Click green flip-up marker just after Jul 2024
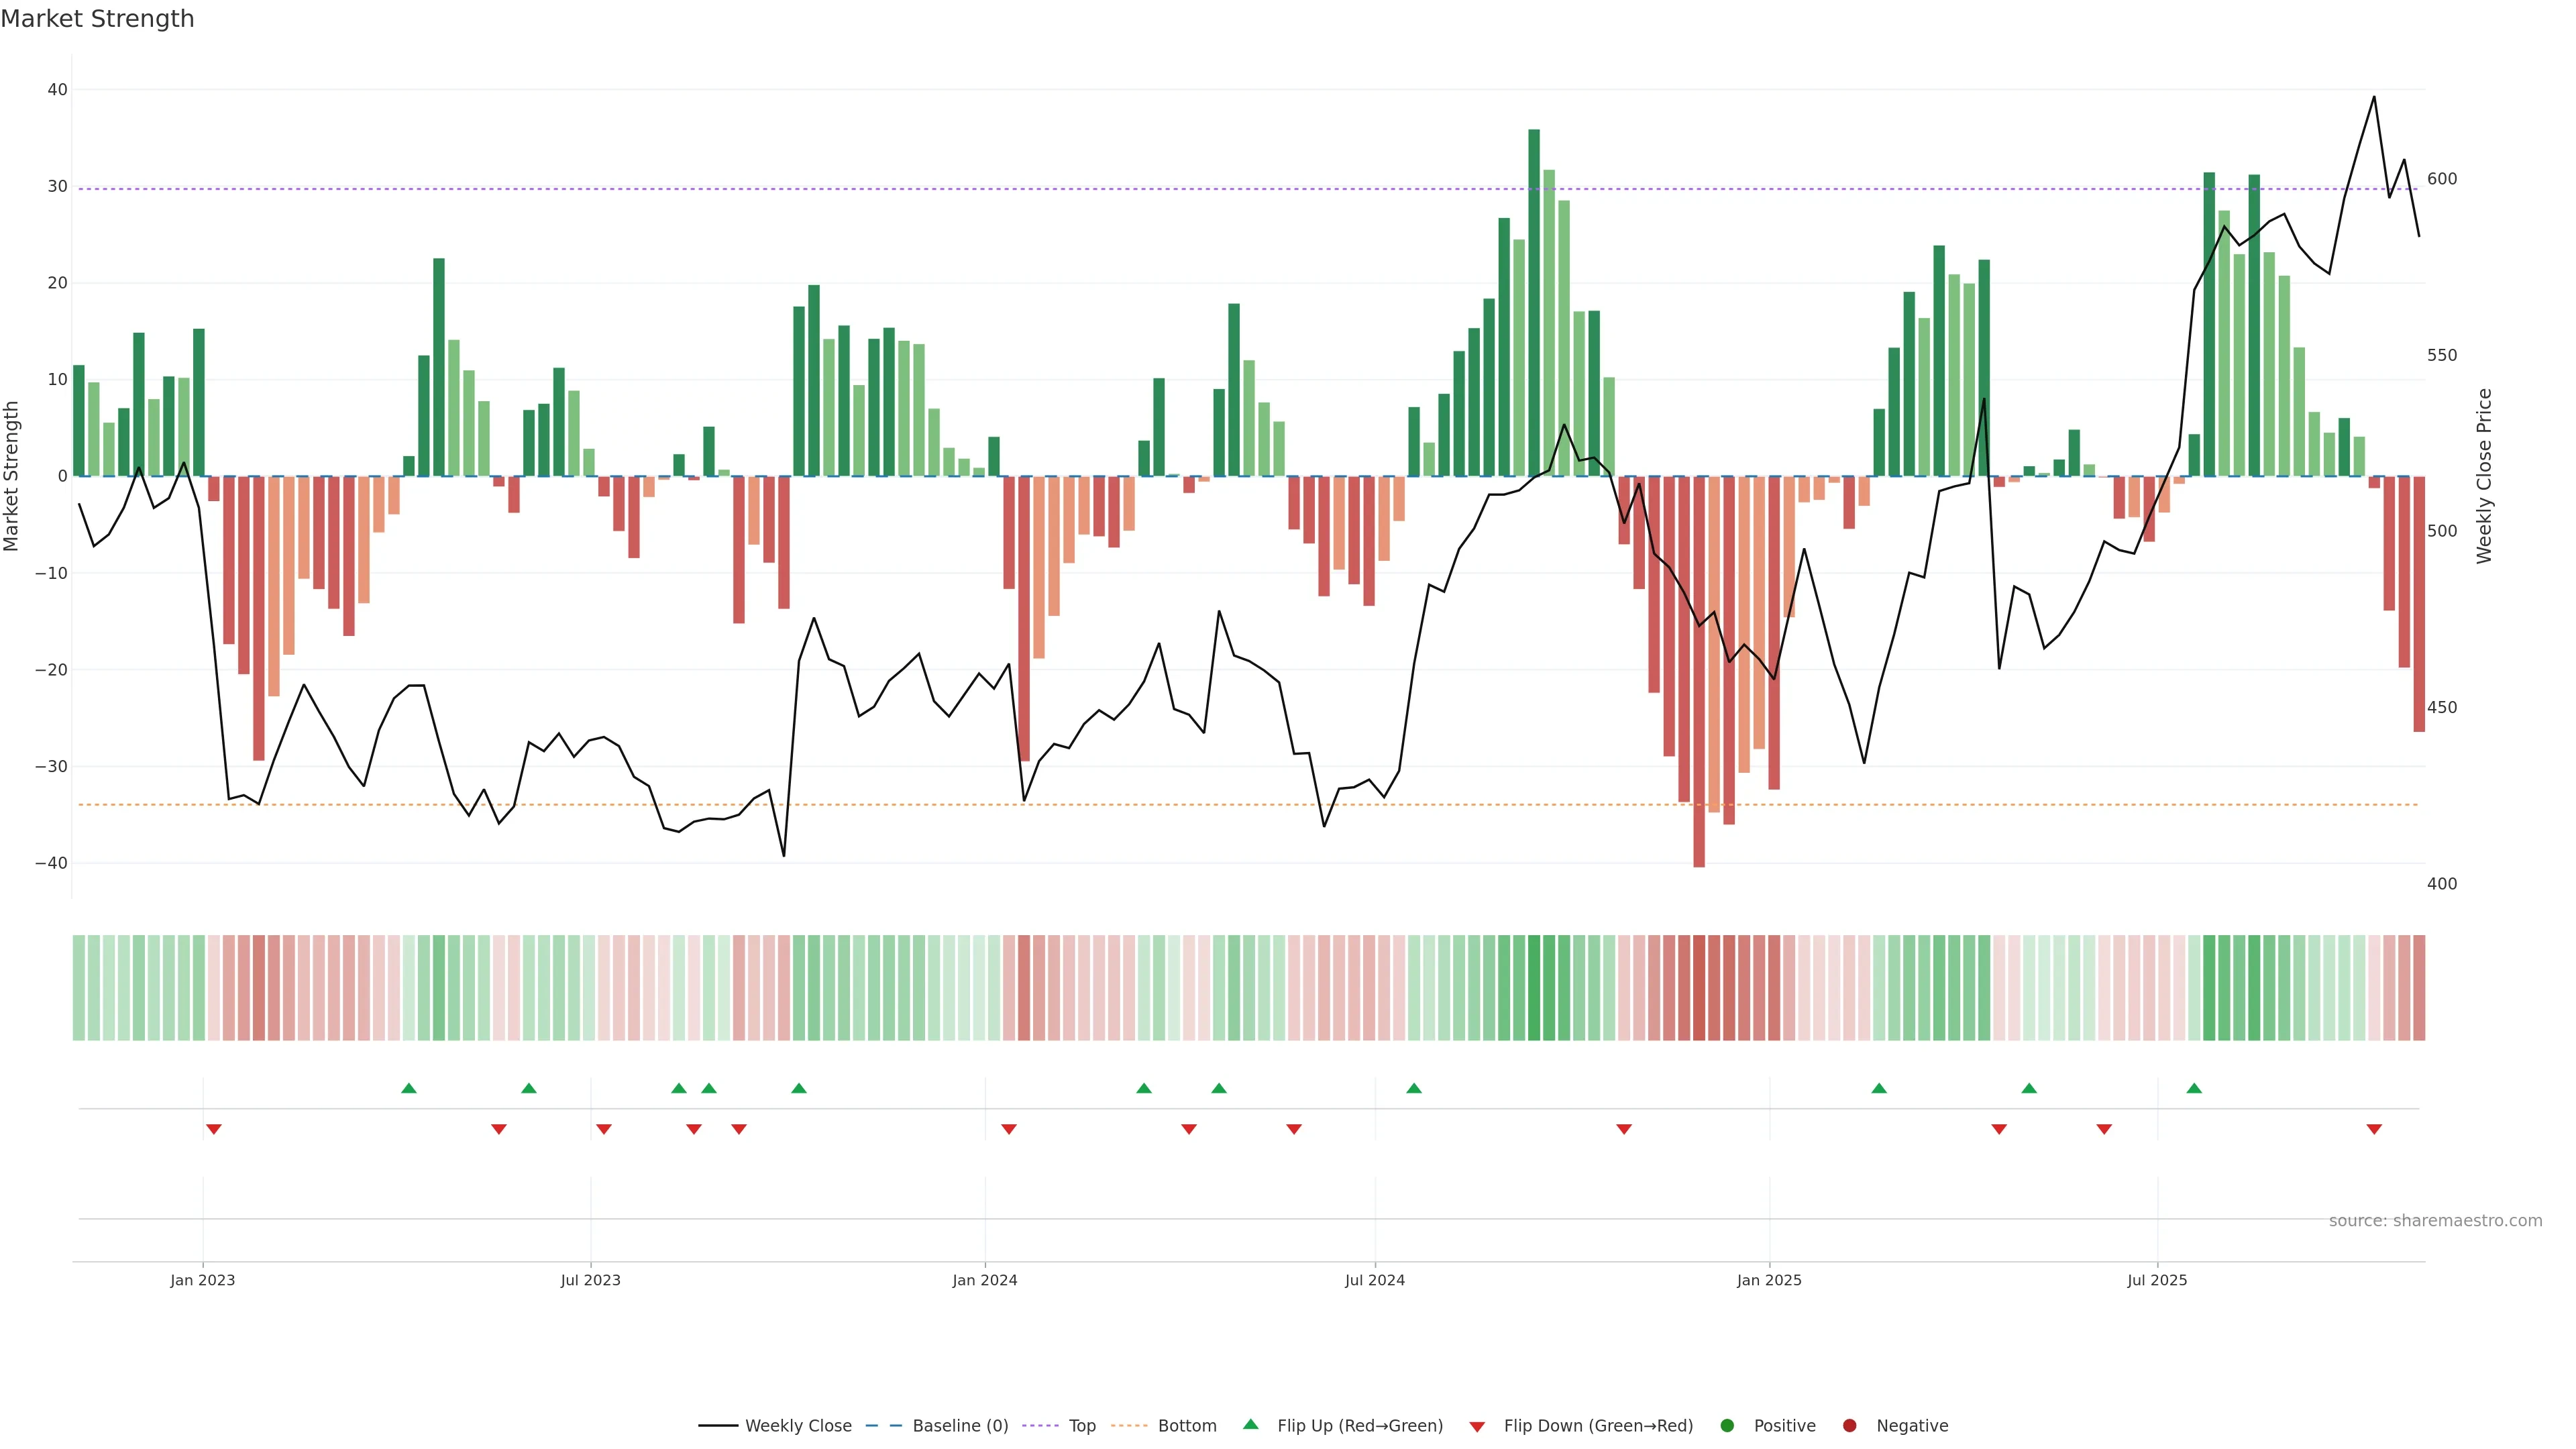This screenshot has width=2576, height=1449. coord(1414,1088)
